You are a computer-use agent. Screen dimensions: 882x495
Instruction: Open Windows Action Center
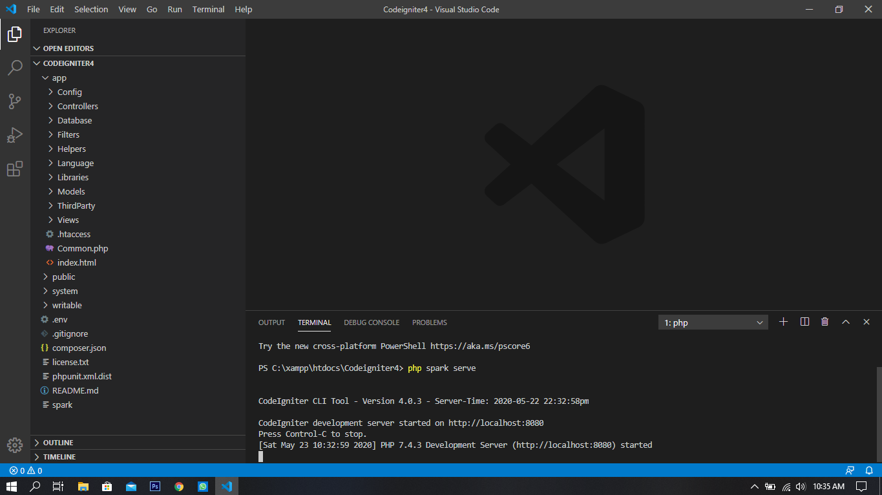(861, 487)
